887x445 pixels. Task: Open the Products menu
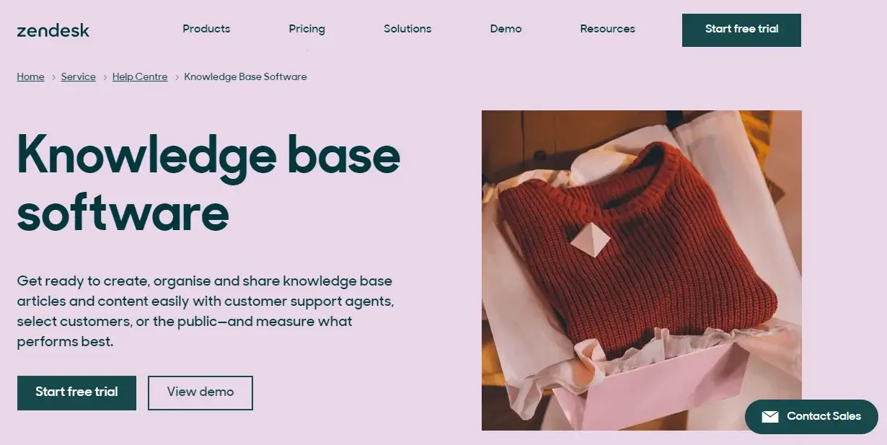206,29
